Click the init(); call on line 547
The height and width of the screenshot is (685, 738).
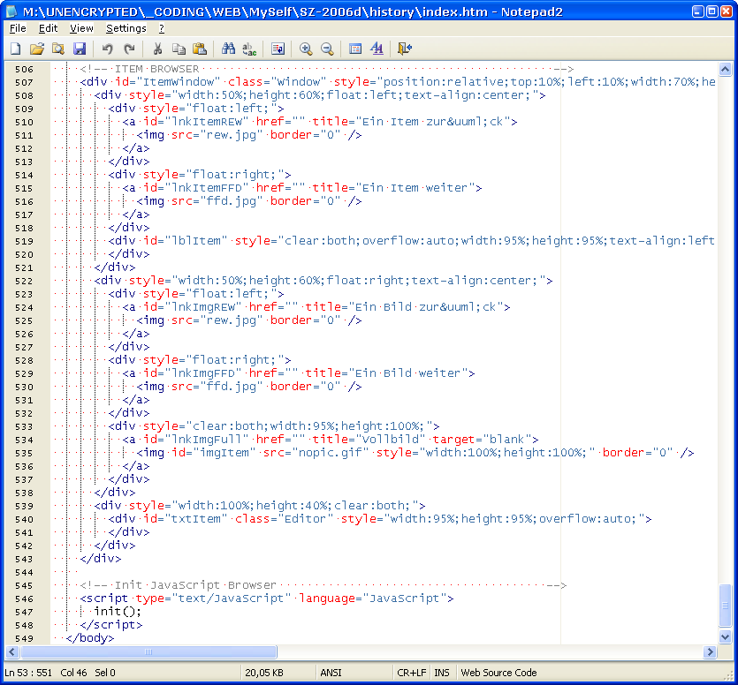point(118,612)
